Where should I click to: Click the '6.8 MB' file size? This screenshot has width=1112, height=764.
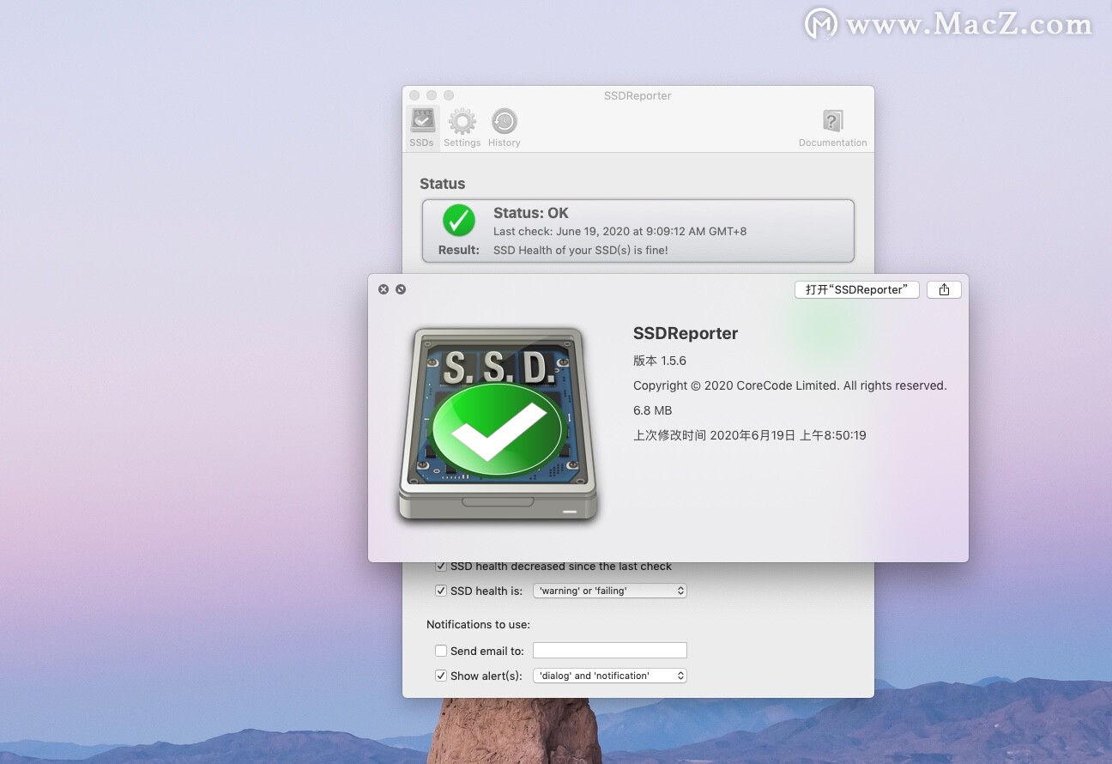pos(653,410)
